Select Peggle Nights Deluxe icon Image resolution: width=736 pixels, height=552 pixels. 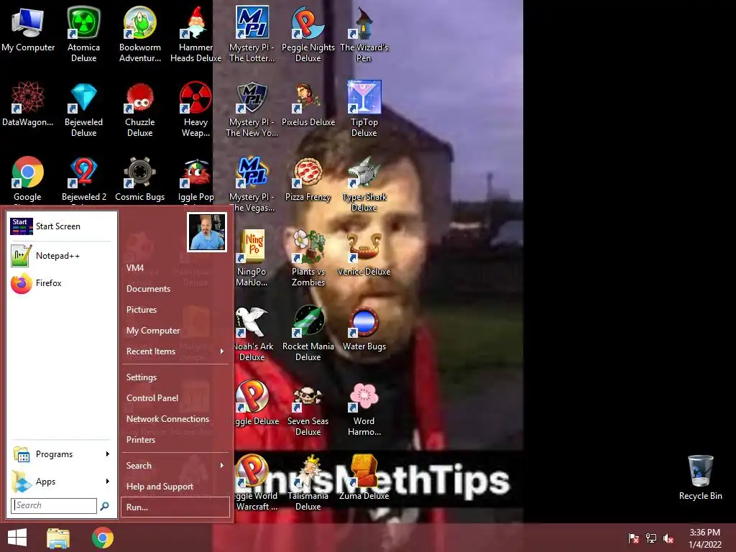pos(308,34)
